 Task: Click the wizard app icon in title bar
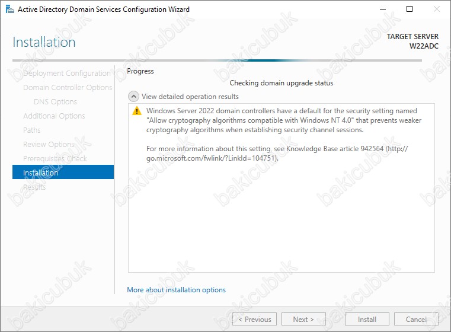tap(9, 9)
